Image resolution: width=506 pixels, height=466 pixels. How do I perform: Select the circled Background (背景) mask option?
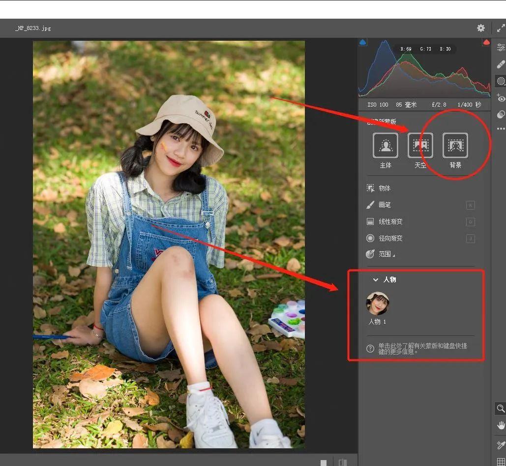pyautogui.click(x=454, y=145)
